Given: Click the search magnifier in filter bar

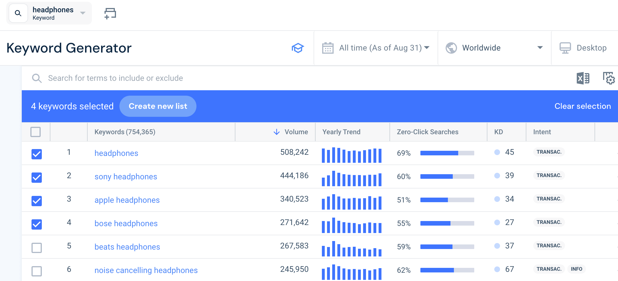Looking at the screenshot, I should click(37, 78).
